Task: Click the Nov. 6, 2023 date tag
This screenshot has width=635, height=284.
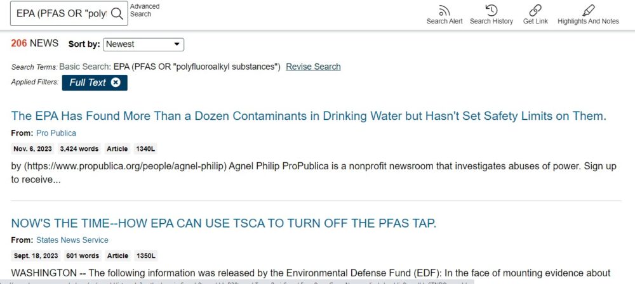Action: coord(33,149)
